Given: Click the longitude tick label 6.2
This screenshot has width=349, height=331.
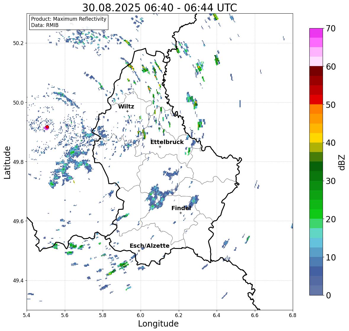Looking at the screenshot, I should click(179, 315).
